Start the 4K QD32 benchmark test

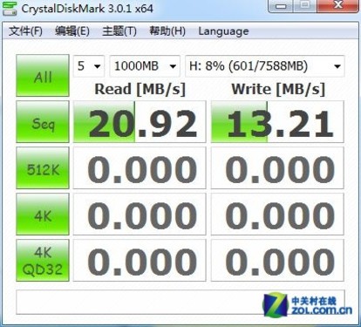(x=43, y=260)
